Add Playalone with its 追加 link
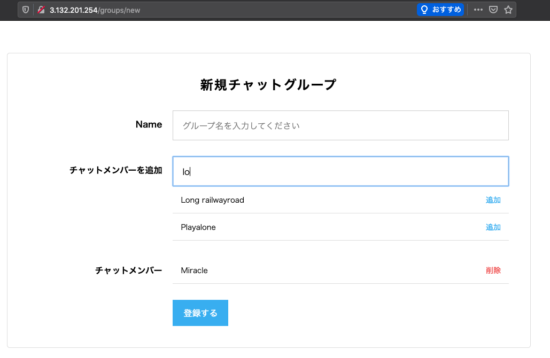The height and width of the screenshot is (358, 550). [x=493, y=227]
